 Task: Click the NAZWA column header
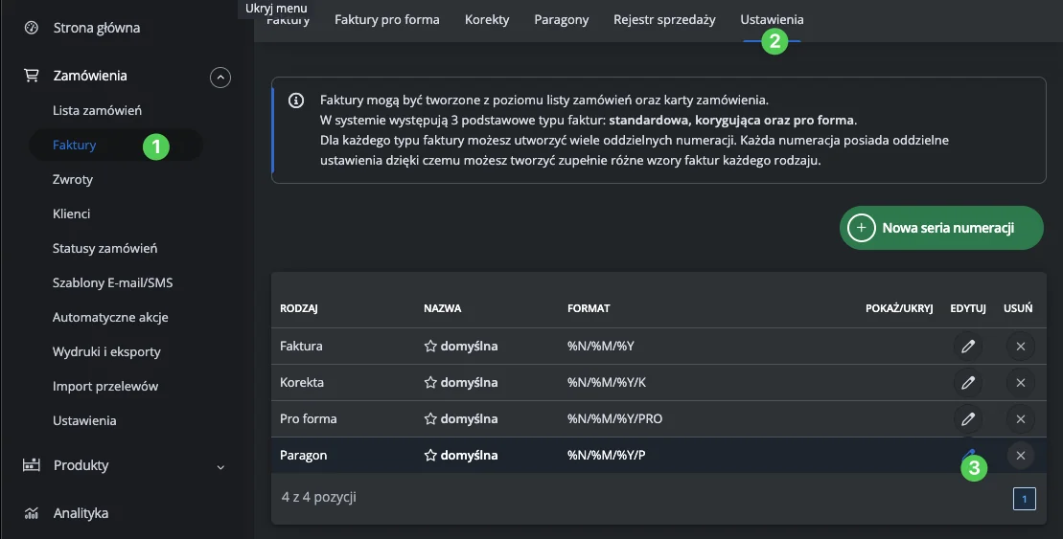point(443,308)
